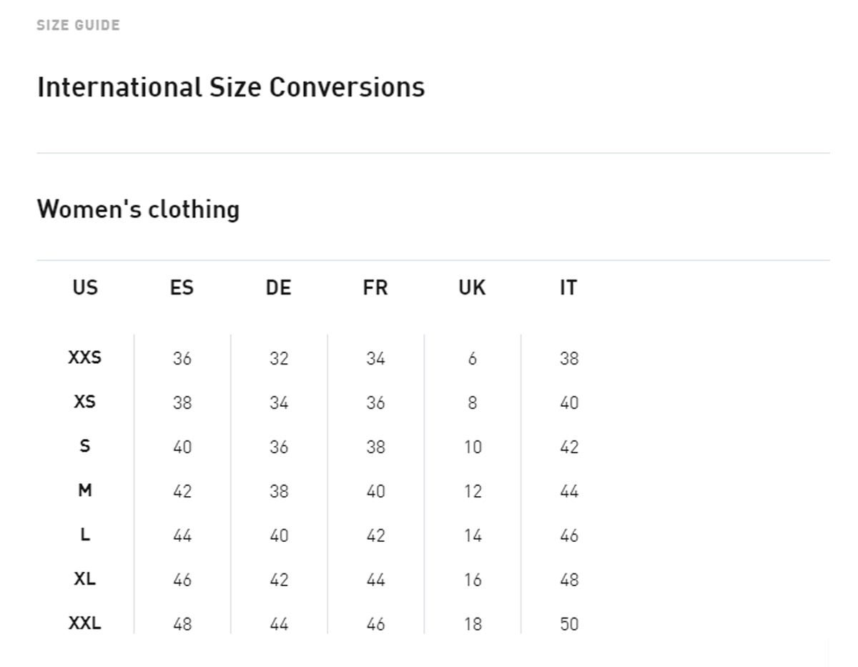
Task: Click the XS size row label
Action: pyautogui.click(x=85, y=402)
